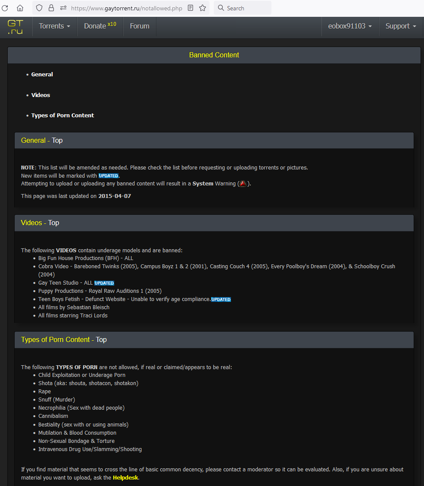Switch to the Forum section

[x=139, y=26]
